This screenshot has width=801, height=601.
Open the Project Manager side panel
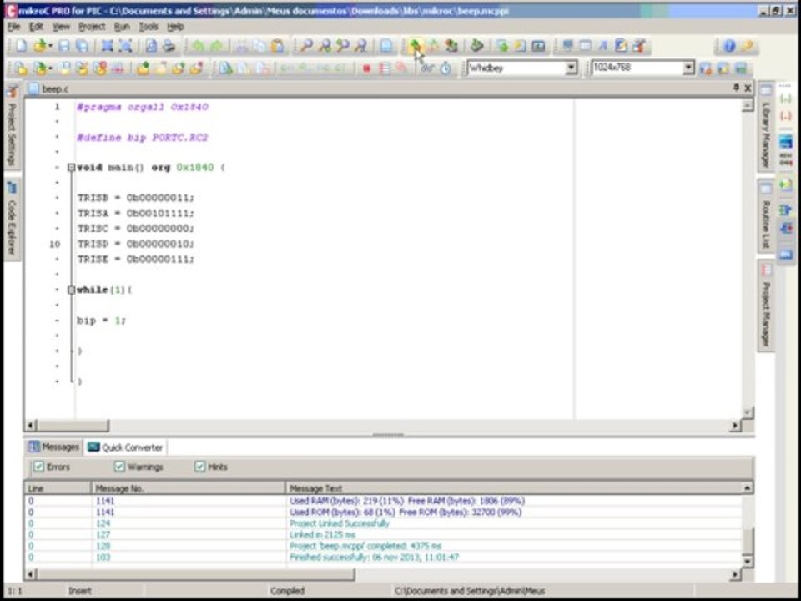tap(766, 306)
